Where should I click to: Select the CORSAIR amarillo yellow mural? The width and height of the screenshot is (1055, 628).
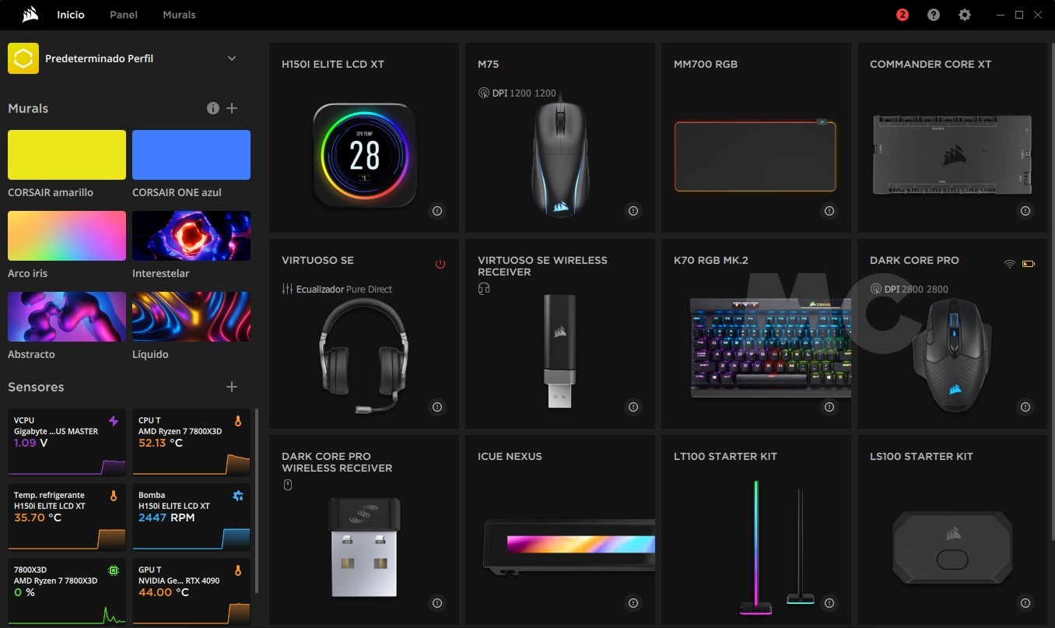coord(67,155)
